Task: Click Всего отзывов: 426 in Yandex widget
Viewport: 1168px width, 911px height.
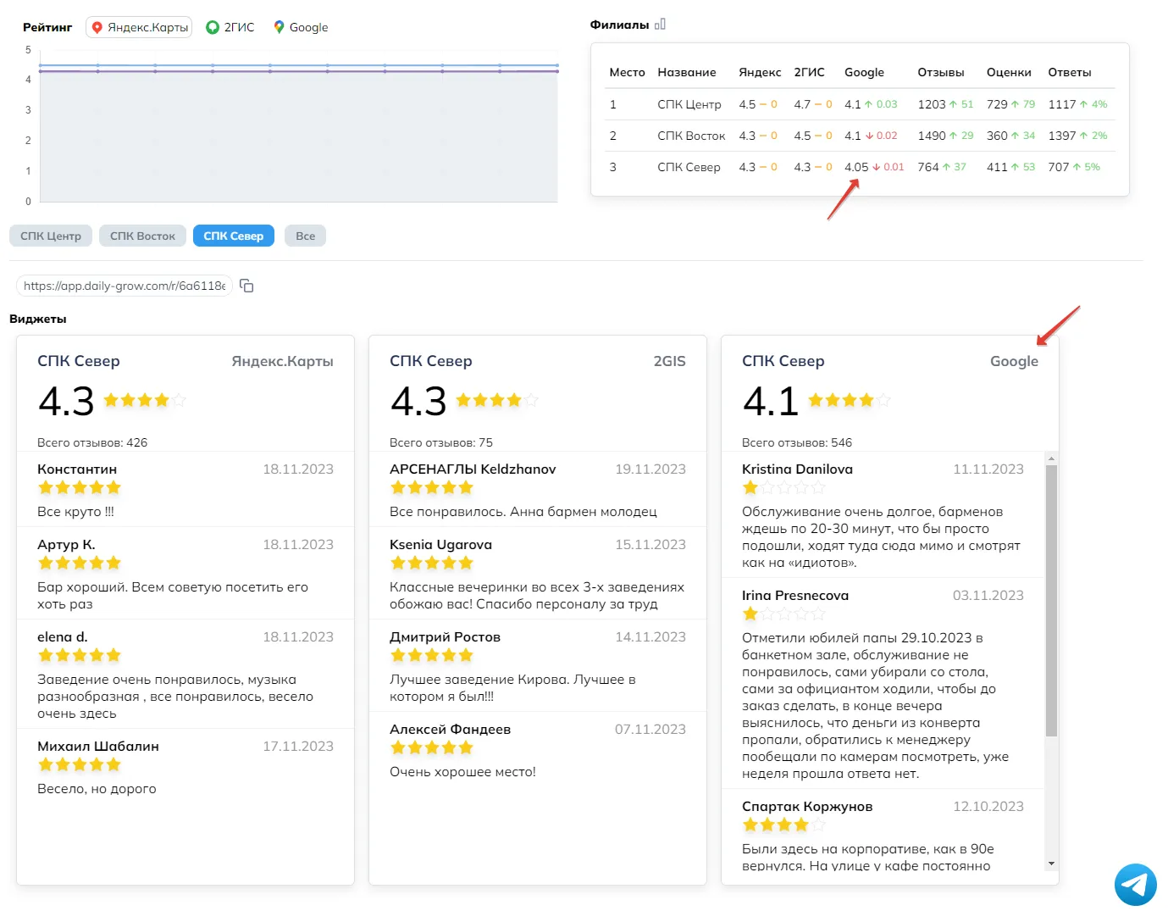Action: (x=92, y=442)
